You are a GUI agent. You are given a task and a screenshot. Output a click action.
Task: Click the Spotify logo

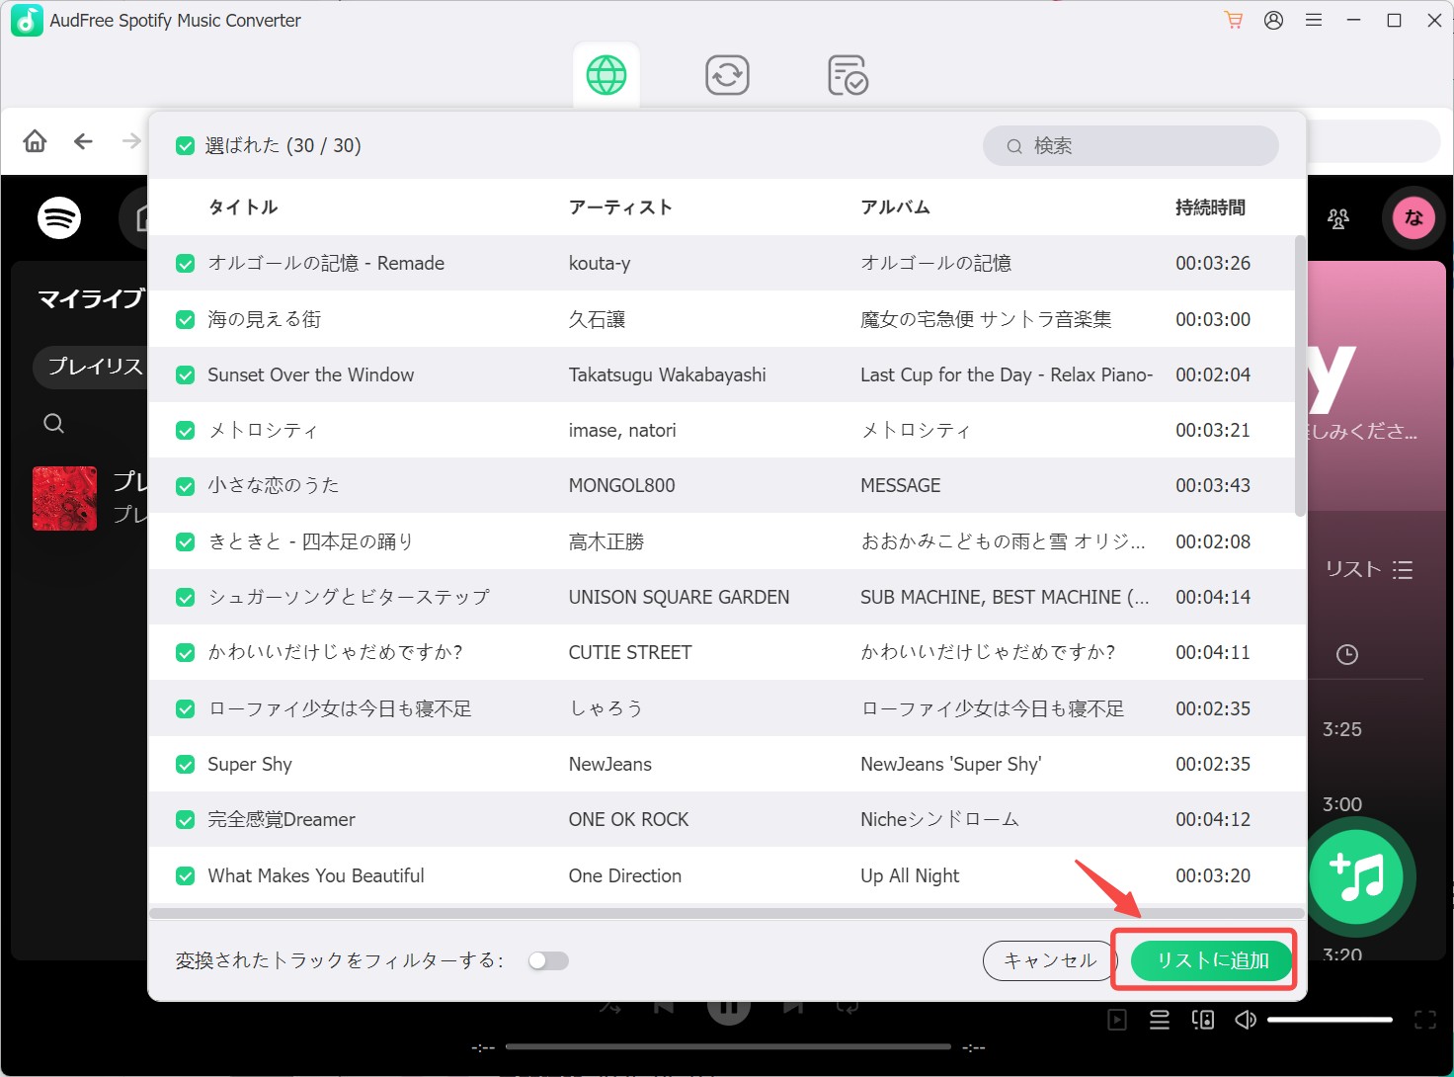click(59, 217)
